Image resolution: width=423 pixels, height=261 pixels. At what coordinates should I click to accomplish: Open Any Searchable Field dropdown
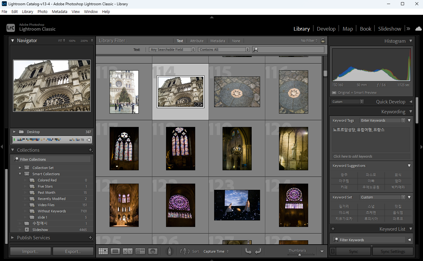(172, 50)
